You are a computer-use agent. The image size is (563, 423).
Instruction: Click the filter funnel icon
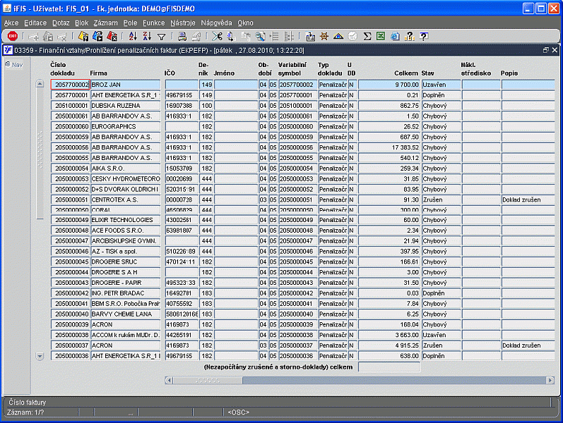161,36
